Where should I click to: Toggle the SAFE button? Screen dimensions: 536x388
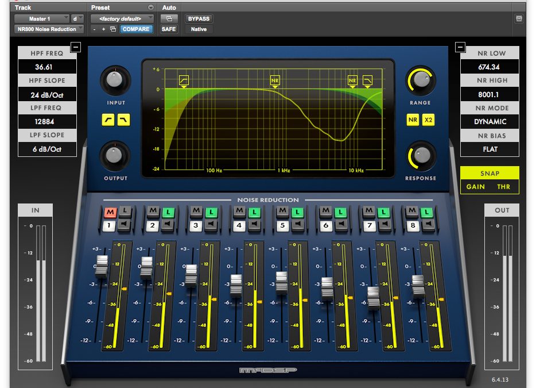coord(169,29)
